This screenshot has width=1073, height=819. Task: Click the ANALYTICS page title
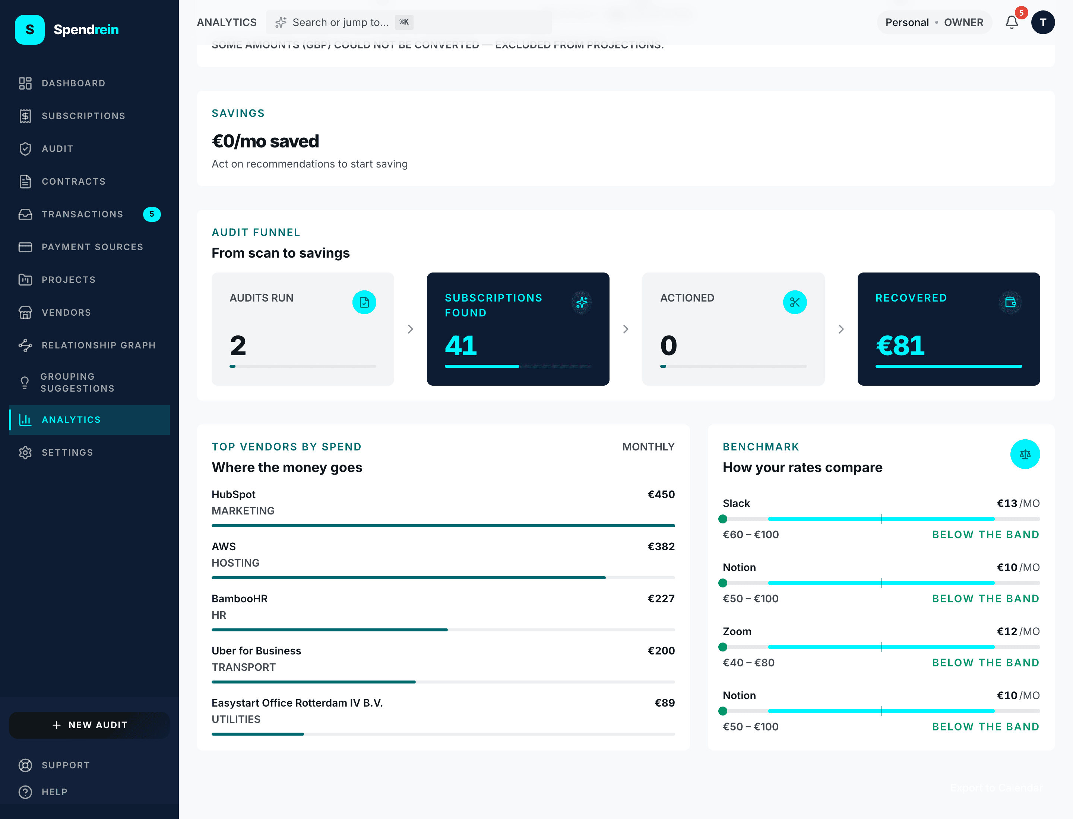pos(227,22)
